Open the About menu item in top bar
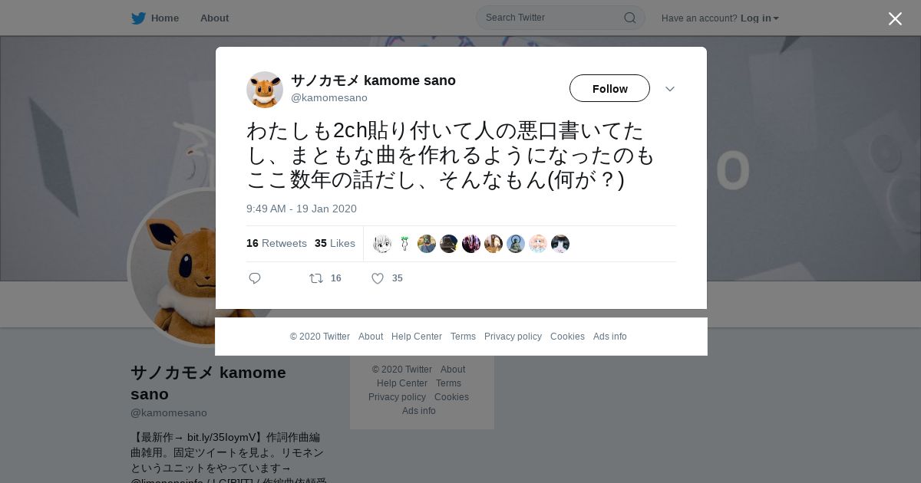The height and width of the screenshot is (483, 921). 214,18
